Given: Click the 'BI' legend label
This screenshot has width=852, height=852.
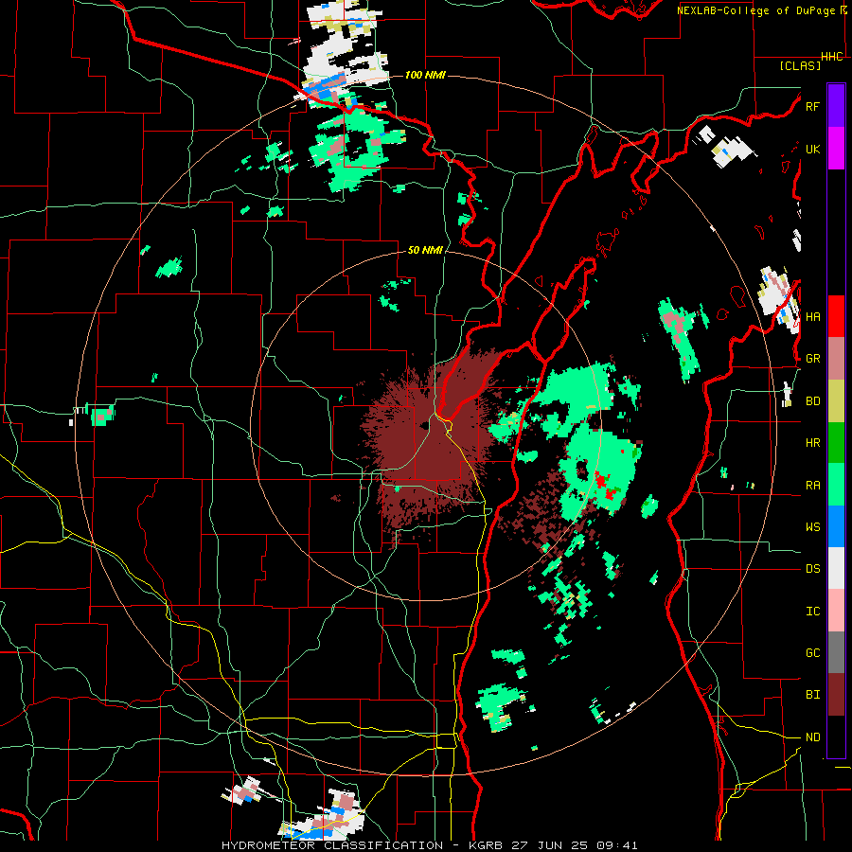Looking at the screenshot, I should click(812, 695).
